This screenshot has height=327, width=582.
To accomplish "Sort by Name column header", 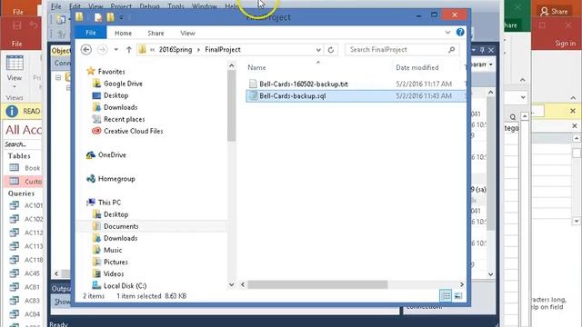I will pyautogui.click(x=256, y=67).
